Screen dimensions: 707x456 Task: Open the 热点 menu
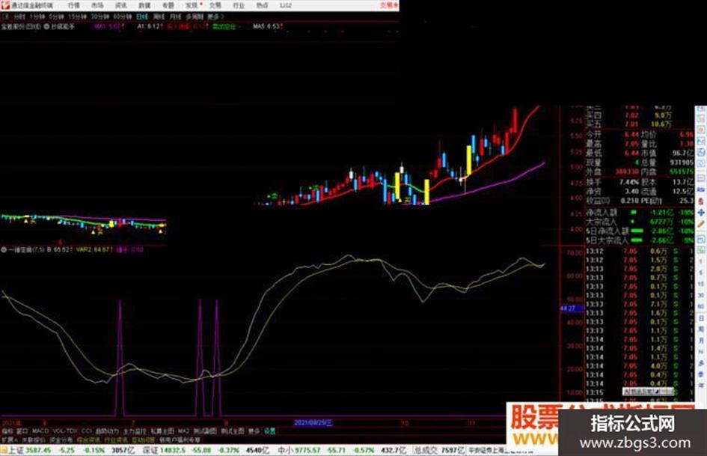tap(262, 5)
